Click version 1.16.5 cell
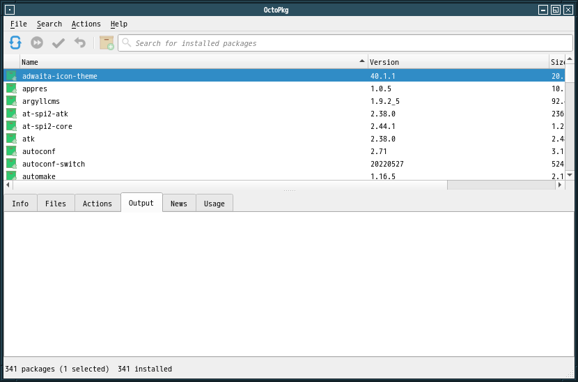The height and width of the screenshot is (382, 578). coord(382,176)
